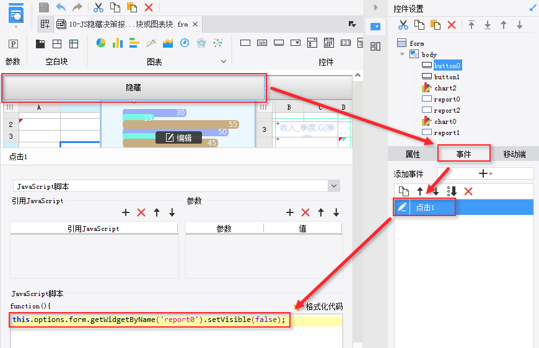Cut using the top toolbar scissors

99,7
